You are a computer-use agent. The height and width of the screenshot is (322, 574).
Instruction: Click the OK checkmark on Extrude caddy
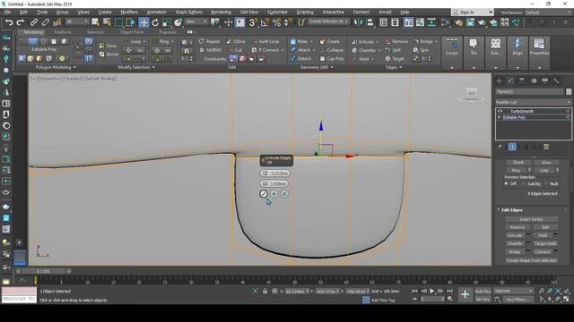pos(263,194)
